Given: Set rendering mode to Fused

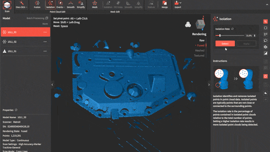Looking at the screenshot, I should pos(201,46).
